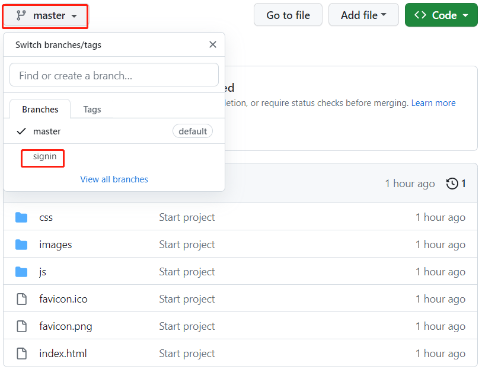Screen dimensions: 482x376
Task: Click the 1 hour ago text in commit header
Action: [x=410, y=184]
